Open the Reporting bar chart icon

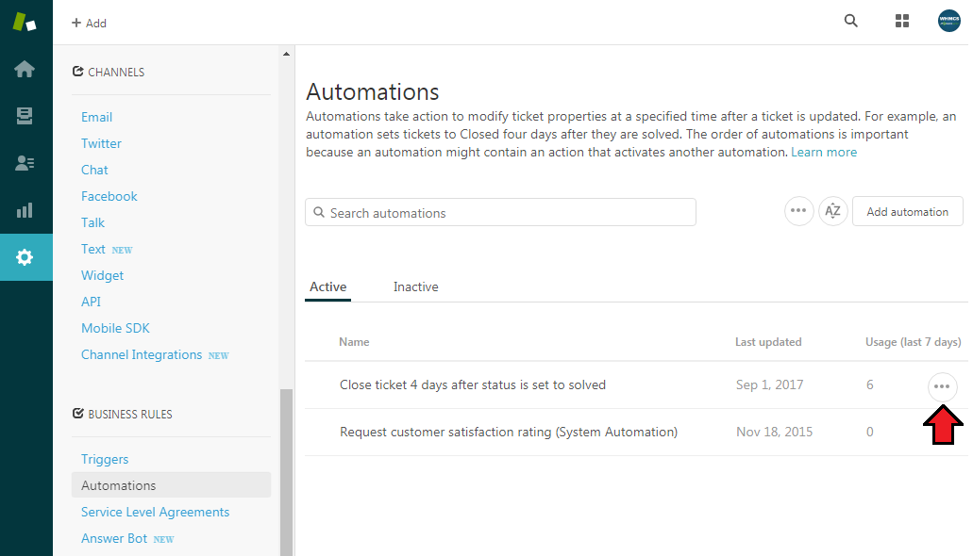pyautogui.click(x=25, y=210)
